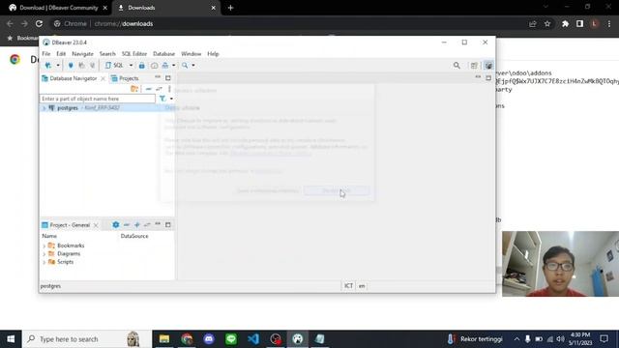Expand the Diagrams folder
This screenshot has height=348, width=619.
point(44,254)
